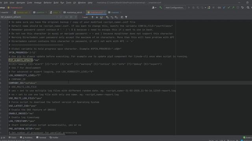Open the TODO tool window
The height and width of the screenshot is (141, 252).
[x=13, y=137]
